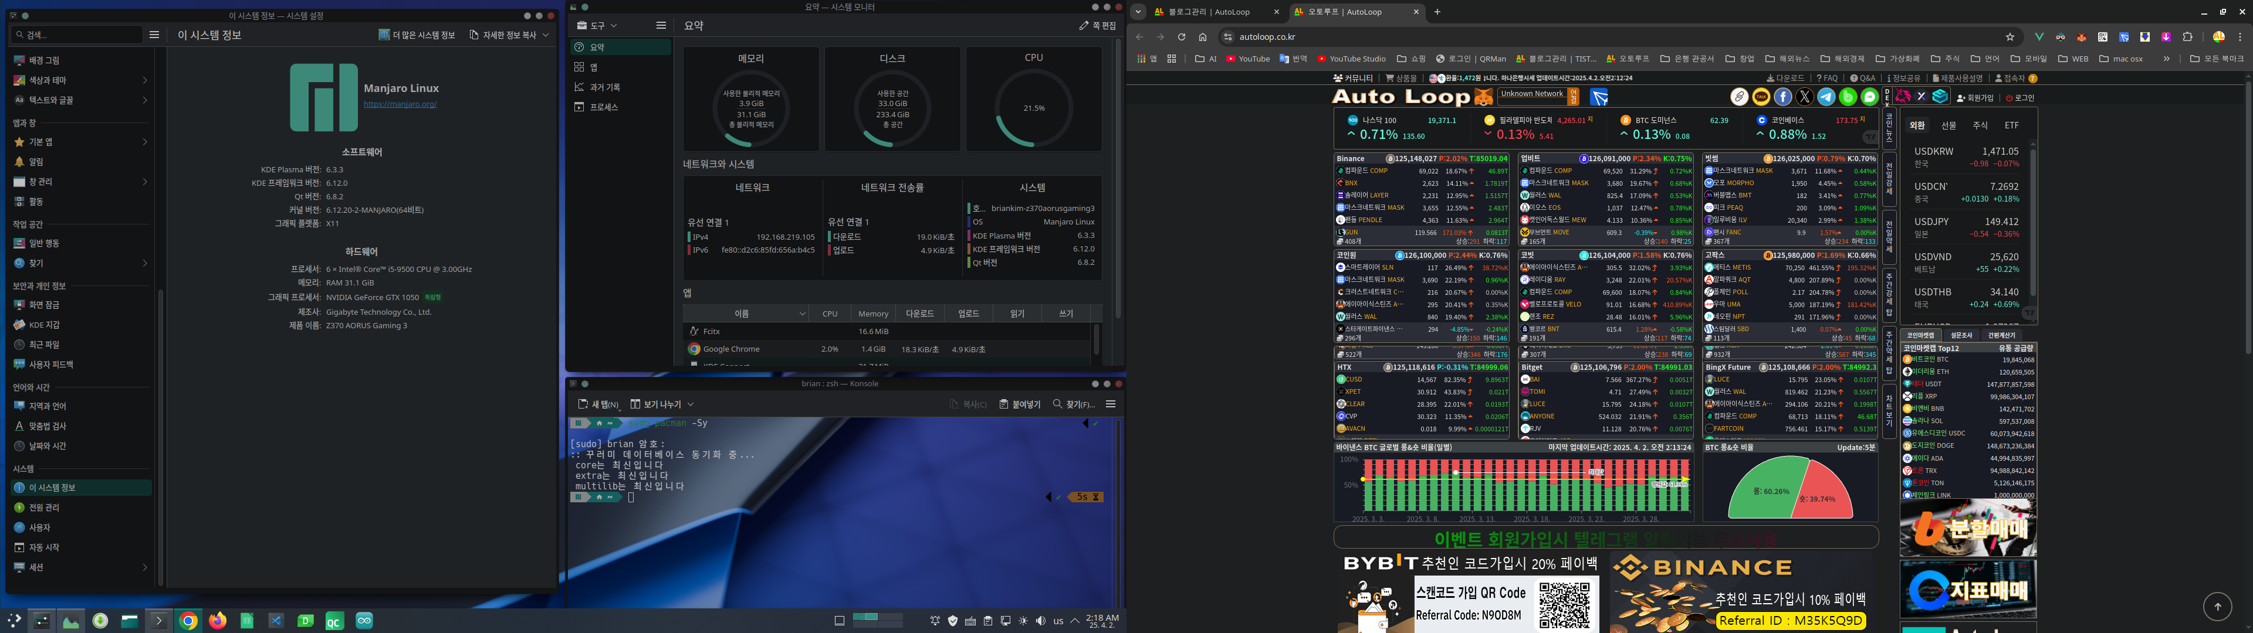
Task: Switch to the futures (선물) tab
Action: pyautogui.click(x=1948, y=126)
